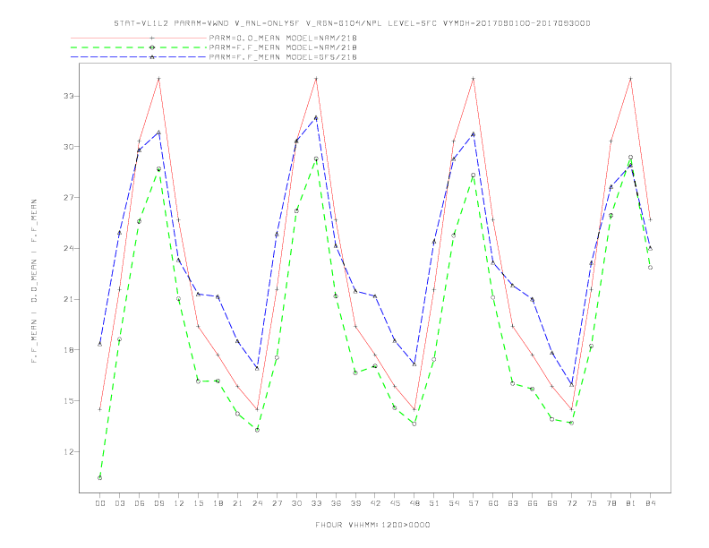This screenshot has width=709, height=548.
Task: Click x-axis forecast hour label 75
Action: [x=592, y=503]
